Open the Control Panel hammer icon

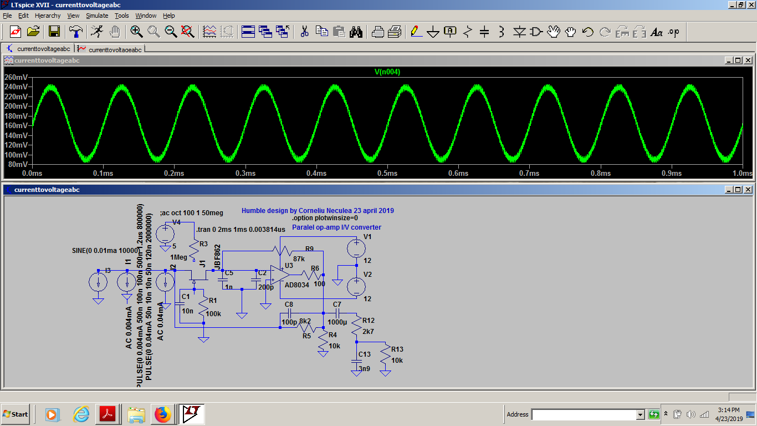tap(76, 32)
